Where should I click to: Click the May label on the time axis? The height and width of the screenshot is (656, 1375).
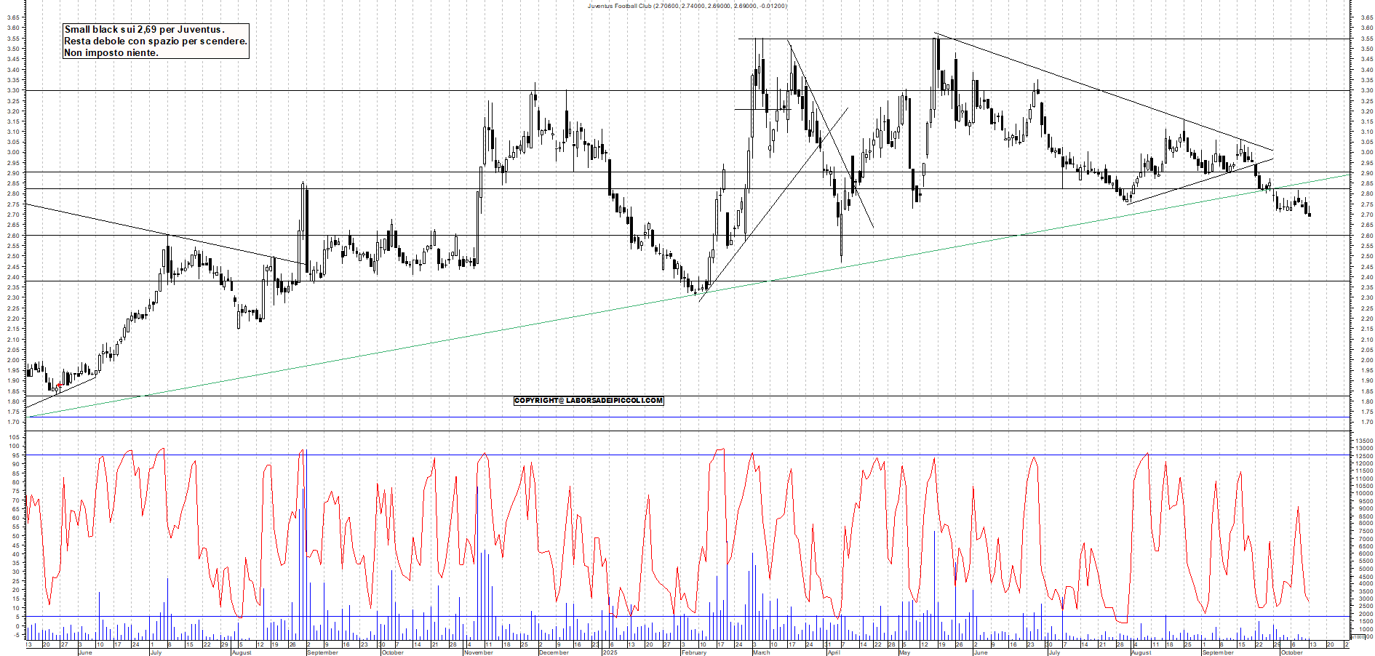click(904, 652)
